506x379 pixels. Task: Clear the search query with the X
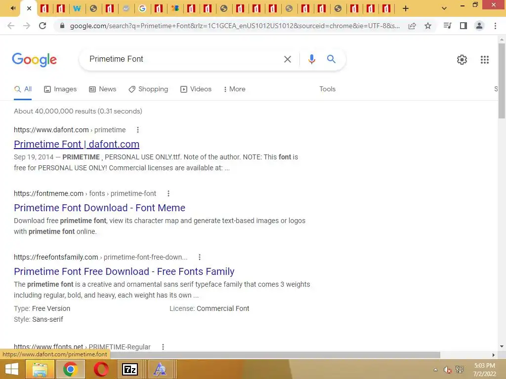[x=287, y=59]
